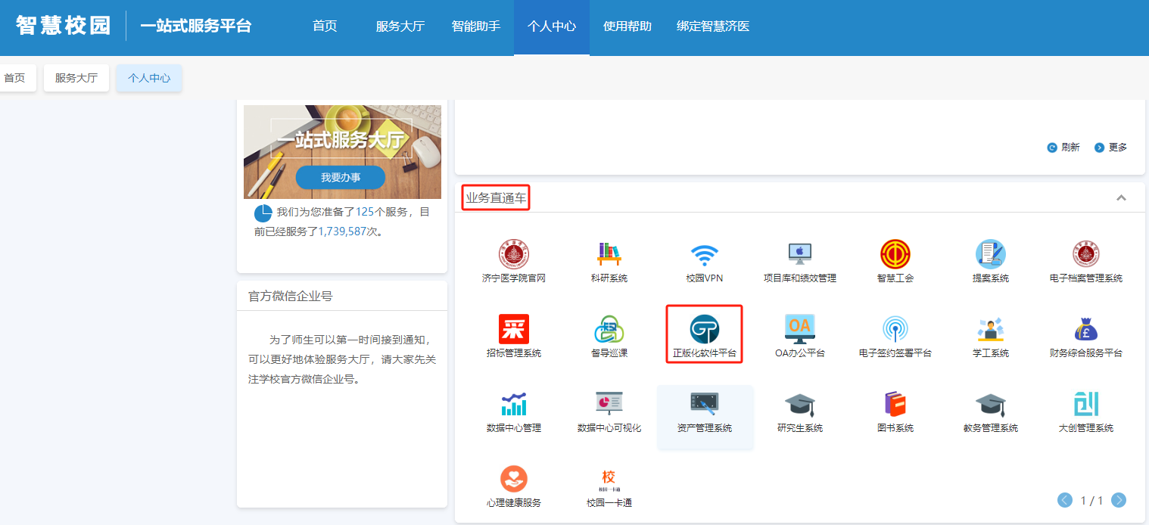Open 首页 in top navigation
This screenshot has width=1149, height=525.
325,26
